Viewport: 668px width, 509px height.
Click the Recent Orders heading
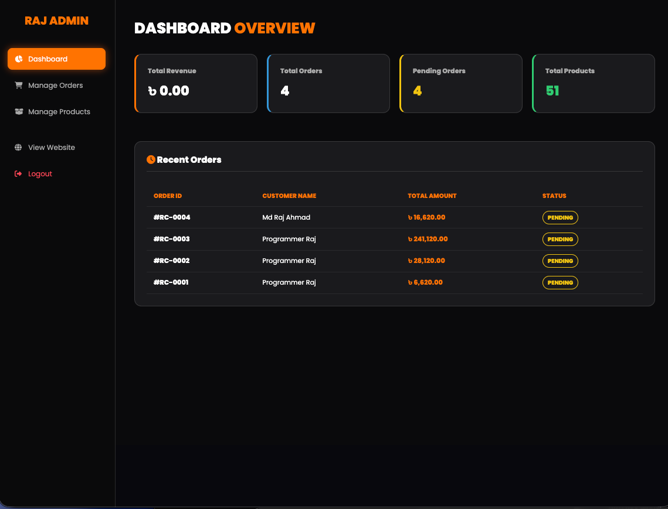[x=189, y=159]
